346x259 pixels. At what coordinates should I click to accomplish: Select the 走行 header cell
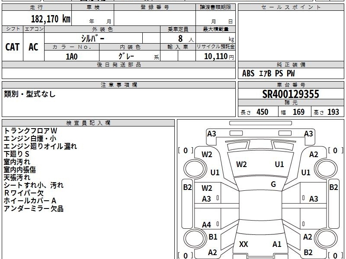click(x=37, y=7)
